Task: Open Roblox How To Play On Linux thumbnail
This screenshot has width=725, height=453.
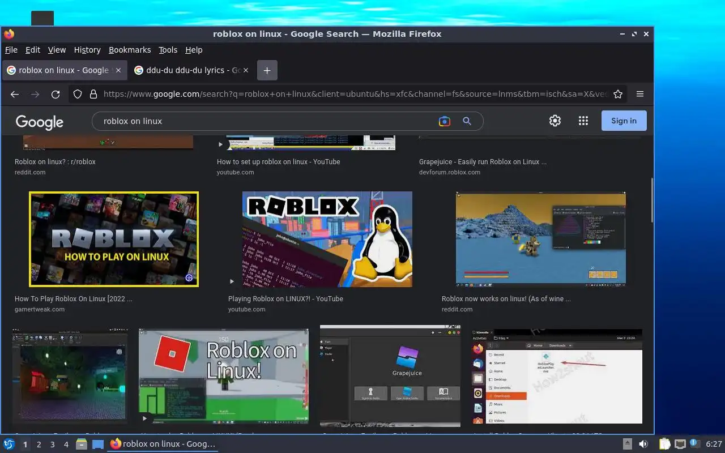Action: [x=114, y=239]
